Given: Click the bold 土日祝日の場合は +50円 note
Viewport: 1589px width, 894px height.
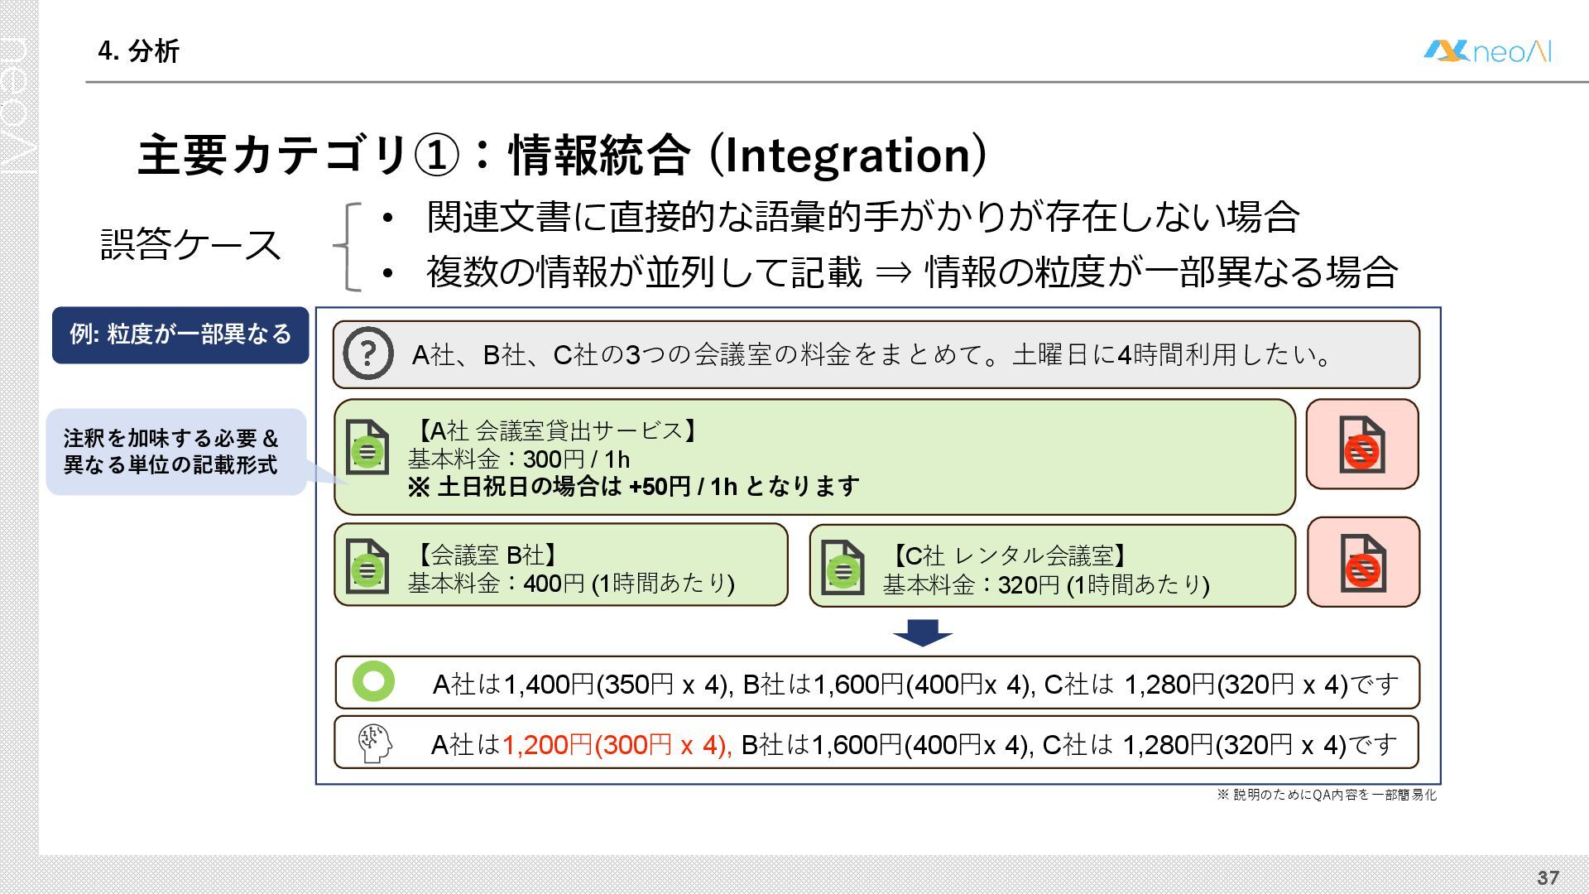Looking at the screenshot, I should click(633, 487).
